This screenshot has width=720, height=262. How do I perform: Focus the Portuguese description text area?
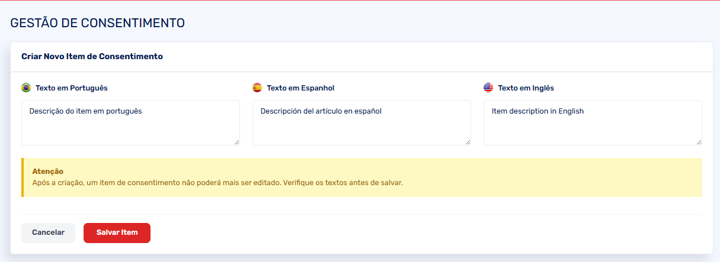pyautogui.click(x=130, y=122)
